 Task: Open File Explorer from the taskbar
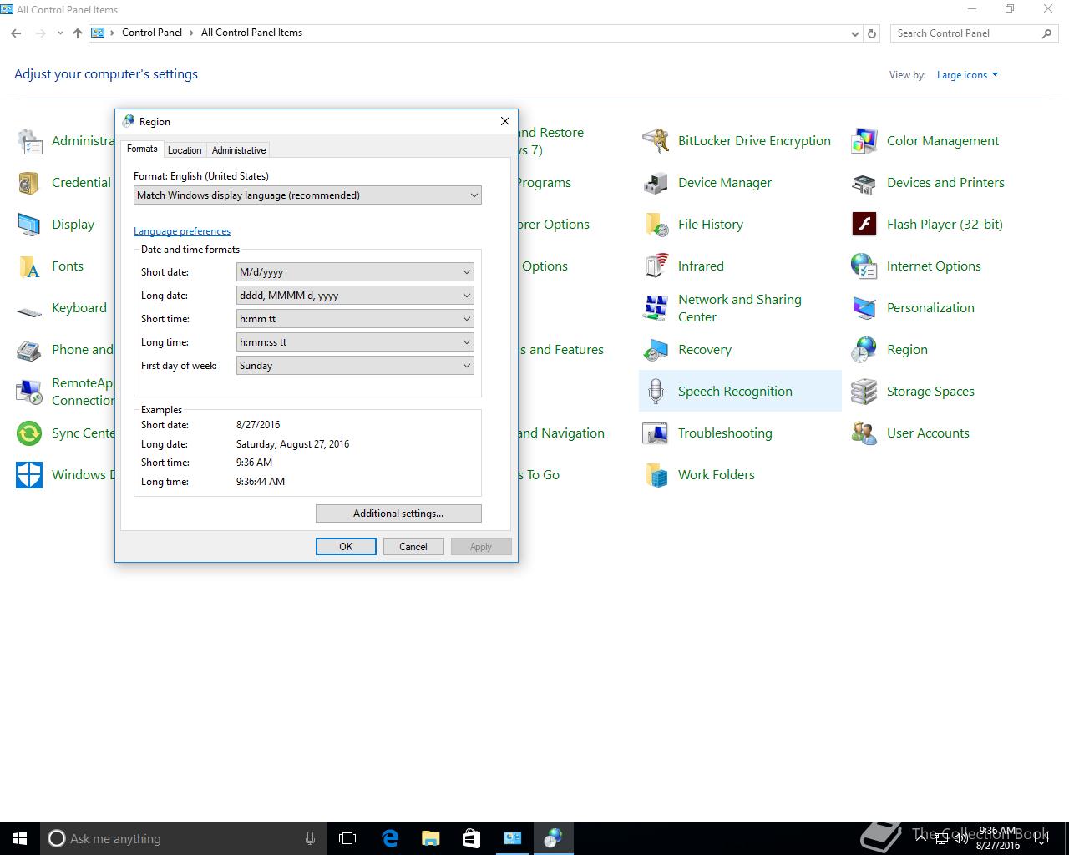[430, 838]
